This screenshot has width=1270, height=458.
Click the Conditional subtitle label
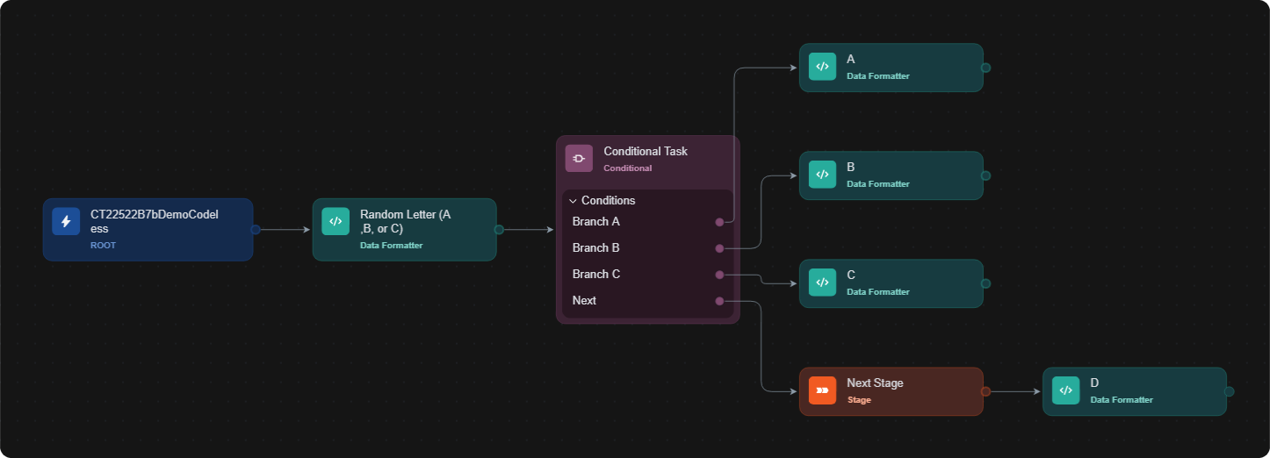tap(628, 168)
